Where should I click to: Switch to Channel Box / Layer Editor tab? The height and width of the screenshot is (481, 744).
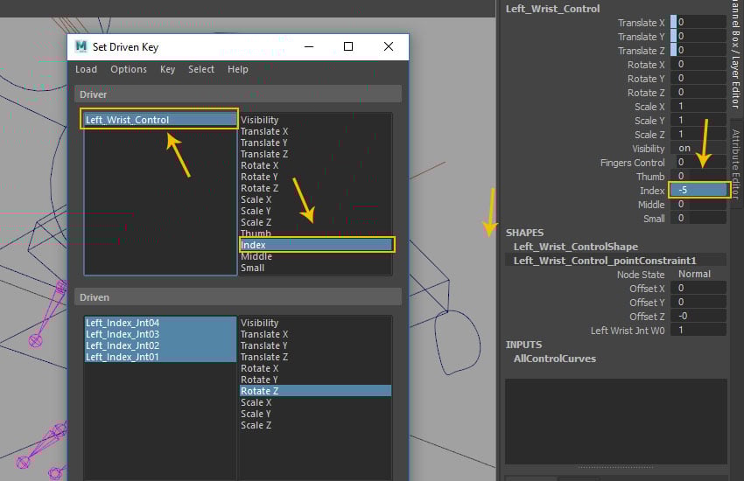[735, 57]
